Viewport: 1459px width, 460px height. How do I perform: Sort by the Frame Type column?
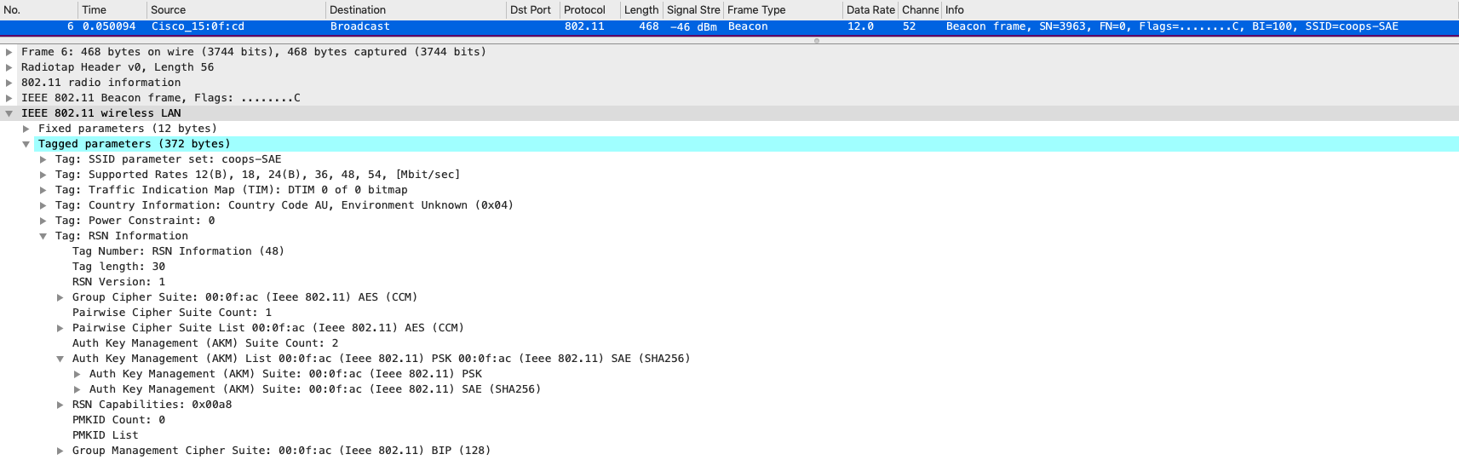click(x=756, y=10)
